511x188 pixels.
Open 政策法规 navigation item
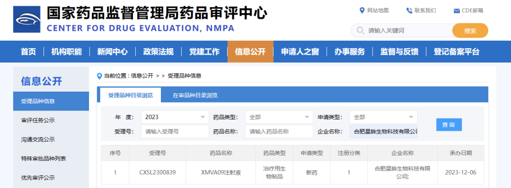tap(159, 51)
